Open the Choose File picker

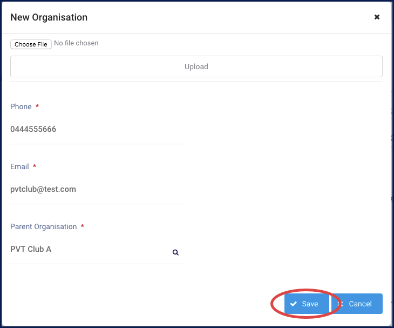point(31,44)
